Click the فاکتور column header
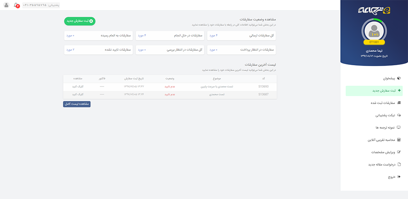Screen dimensions: 408x199 102,79
